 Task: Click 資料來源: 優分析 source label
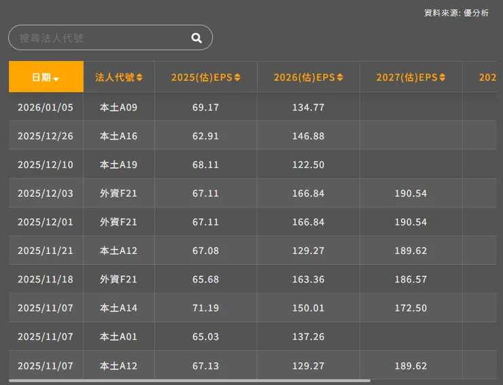click(456, 13)
